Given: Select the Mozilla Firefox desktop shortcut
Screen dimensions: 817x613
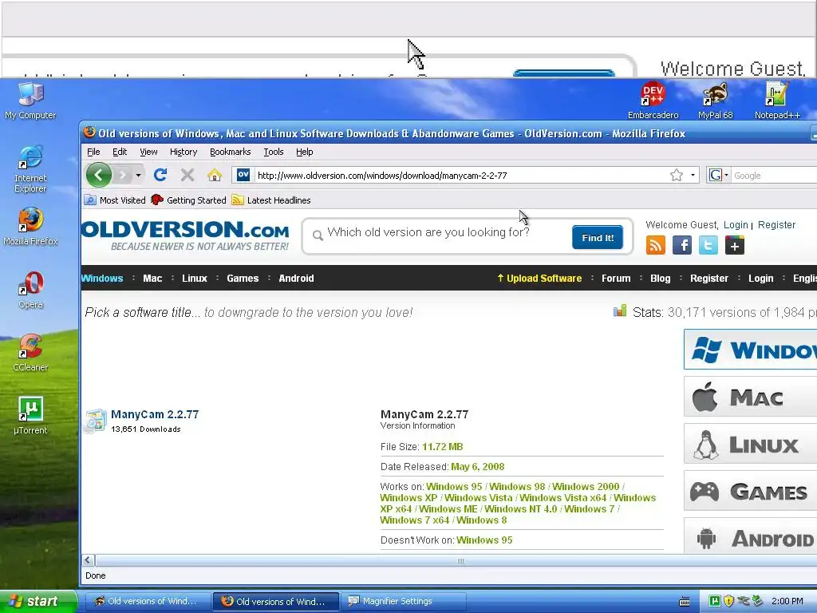Looking at the screenshot, I should (30, 226).
